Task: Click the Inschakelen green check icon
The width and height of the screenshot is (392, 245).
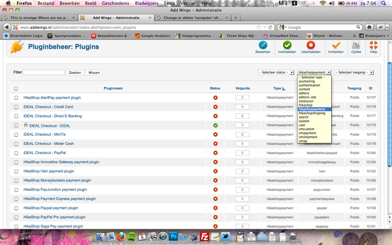Action: (287, 45)
